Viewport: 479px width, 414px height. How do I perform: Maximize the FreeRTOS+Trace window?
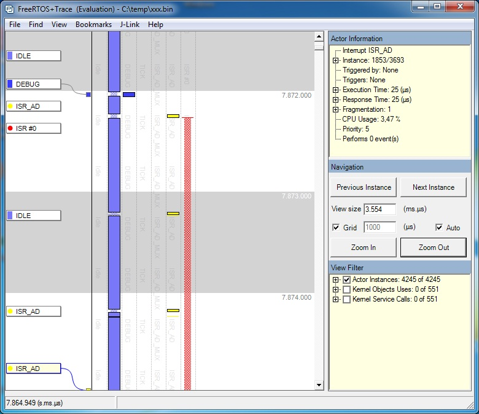pyautogui.click(x=437, y=6)
